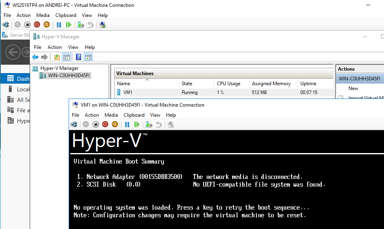Click Turn Off stop icon in outer VM toolbar
This screenshot has height=229, width=384.
tap(27, 25)
